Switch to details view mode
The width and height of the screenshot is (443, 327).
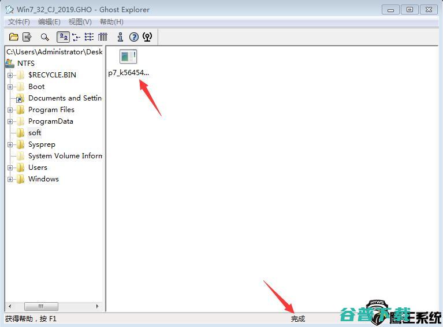click(x=103, y=37)
